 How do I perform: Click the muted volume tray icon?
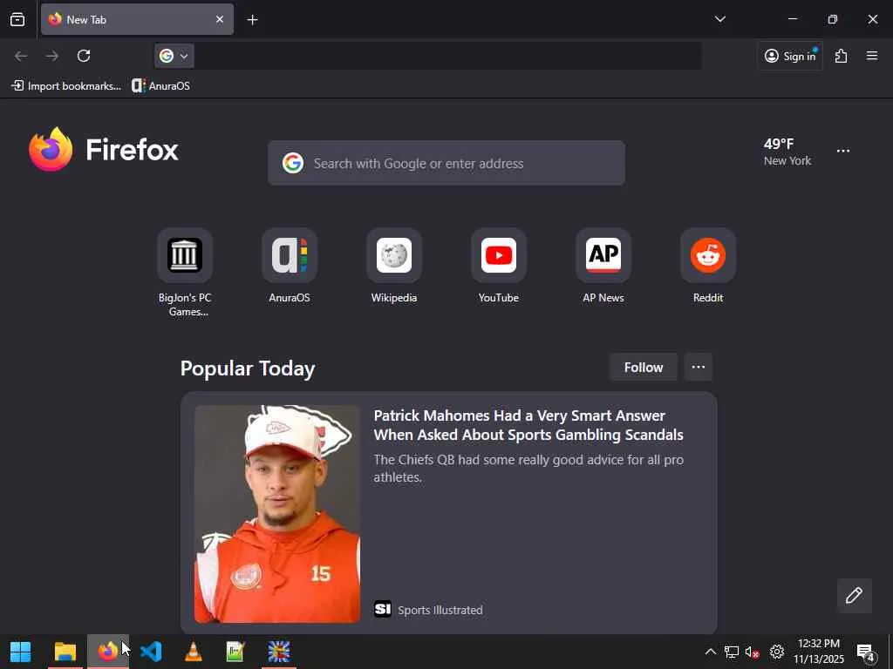coord(752,652)
